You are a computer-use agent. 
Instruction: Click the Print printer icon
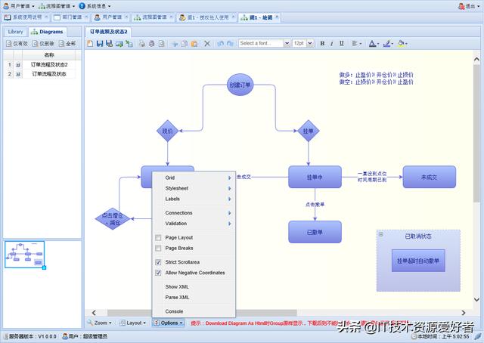click(x=151, y=44)
